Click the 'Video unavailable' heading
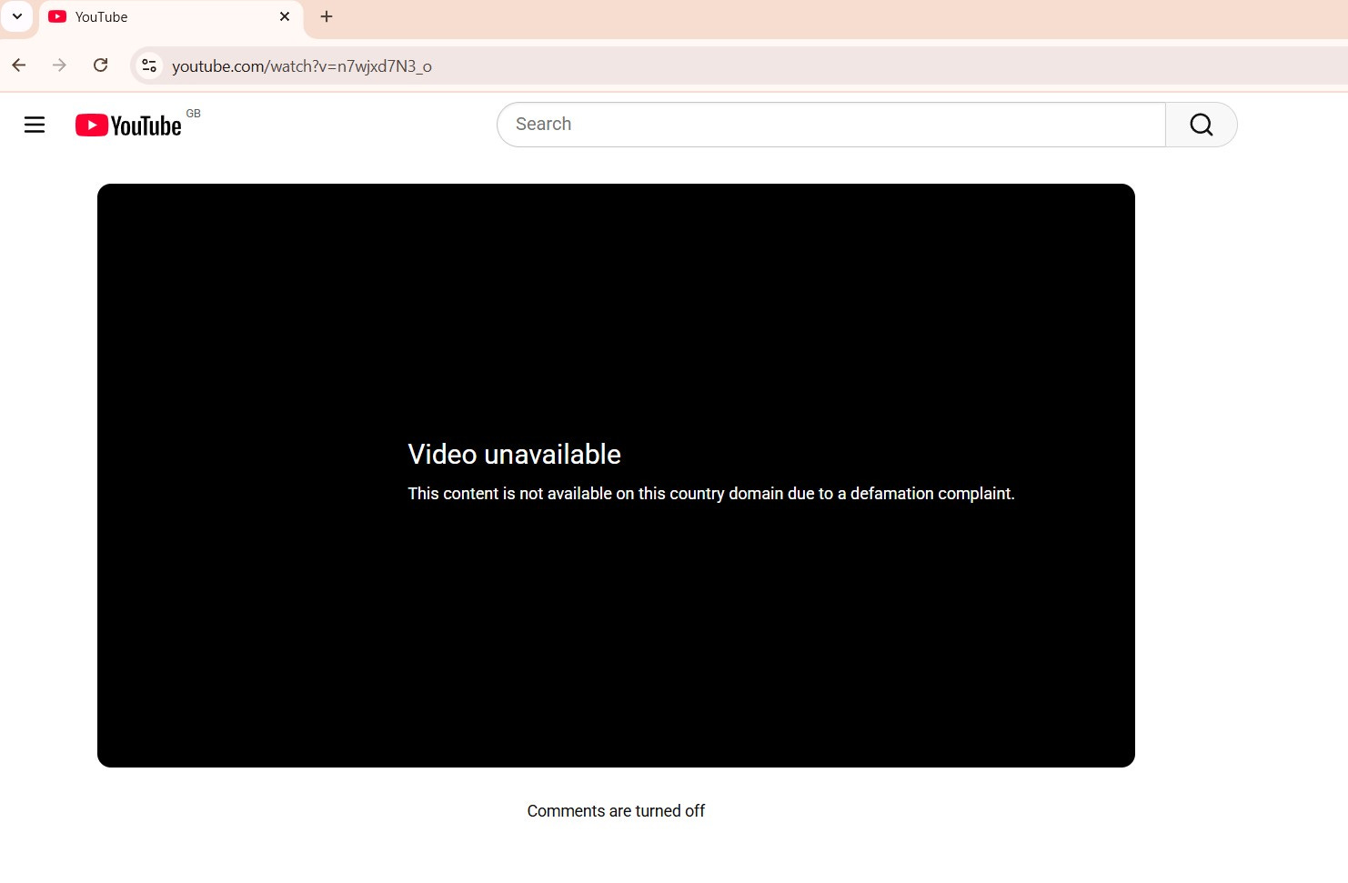 click(x=515, y=455)
